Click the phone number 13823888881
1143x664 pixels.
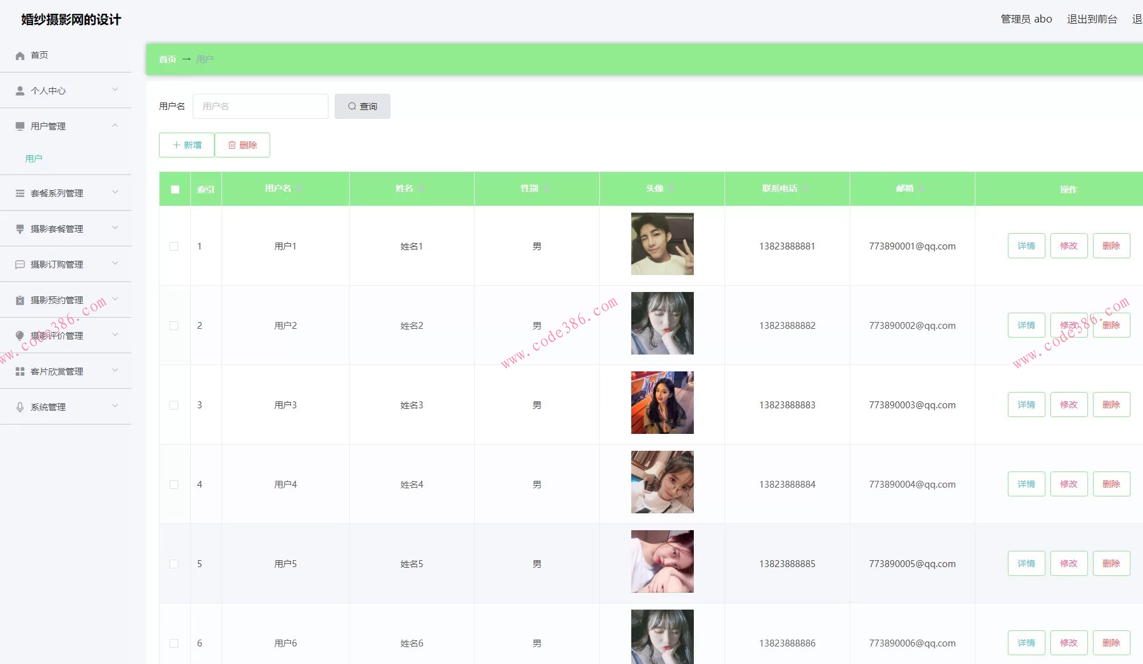[787, 246]
